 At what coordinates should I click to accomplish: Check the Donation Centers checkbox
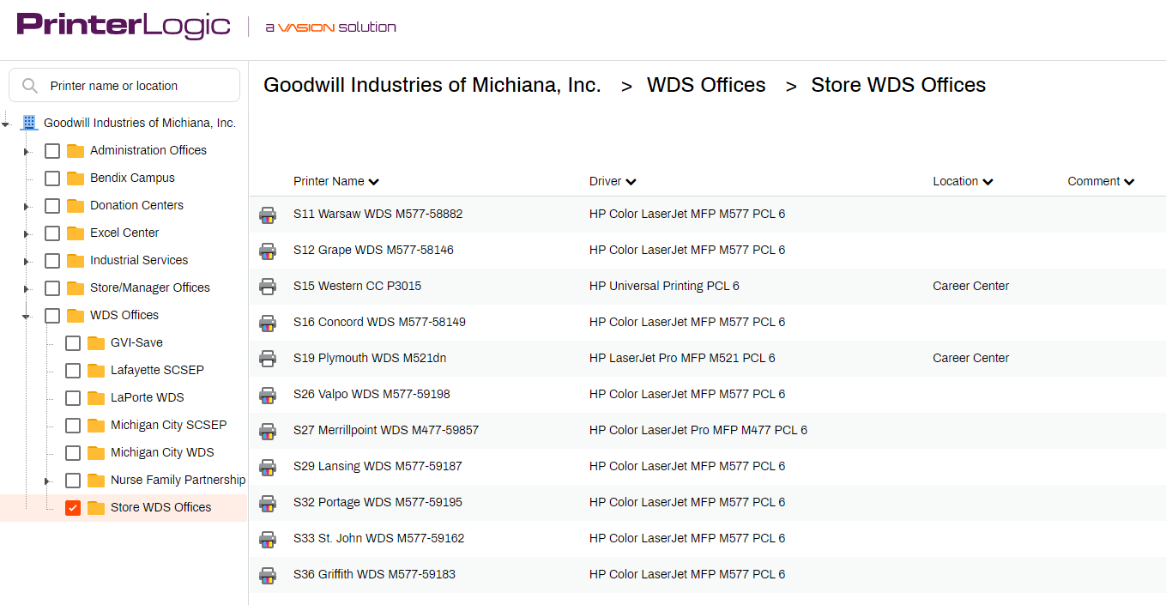pos(52,206)
